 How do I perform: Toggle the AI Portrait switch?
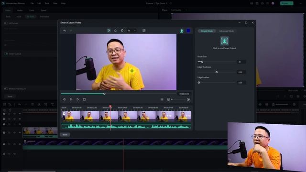[6, 23]
